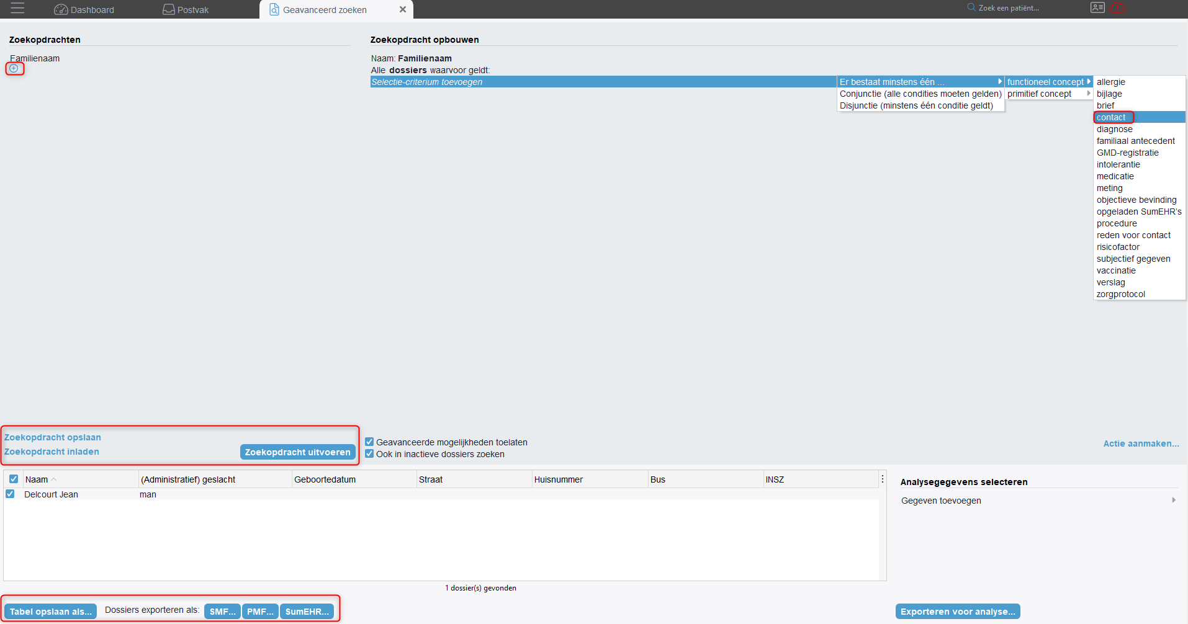Viewport: 1188px width, 624px height.
Task: Select opgeladen SumEHR's option
Action: click(1138, 212)
